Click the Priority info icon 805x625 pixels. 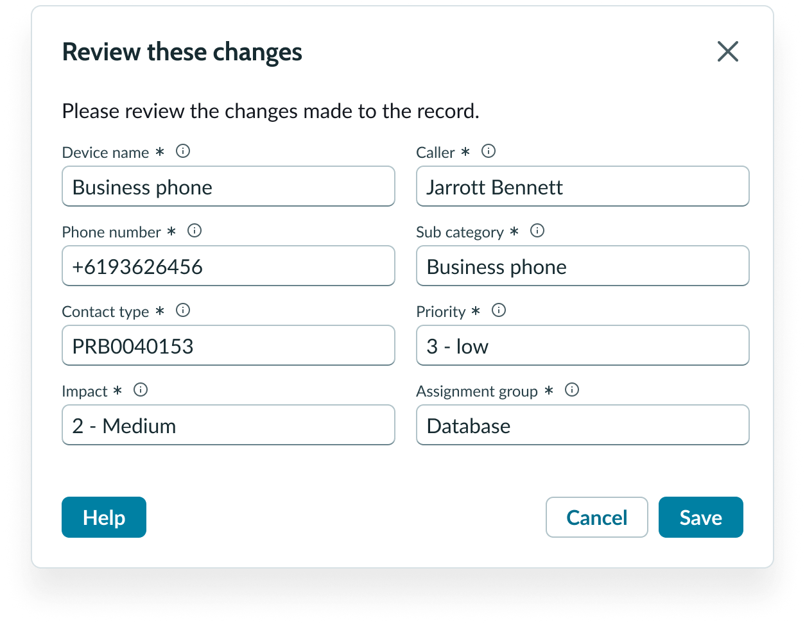point(499,311)
